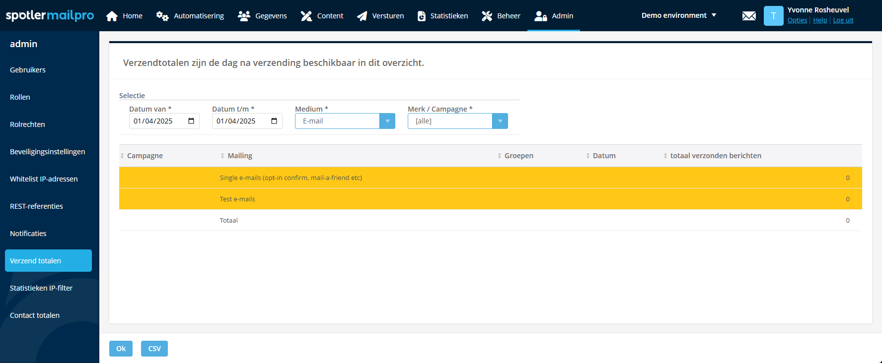The image size is (882, 363).
Task: Select Contact totalen in the sidebar
Action: point(35,315)
